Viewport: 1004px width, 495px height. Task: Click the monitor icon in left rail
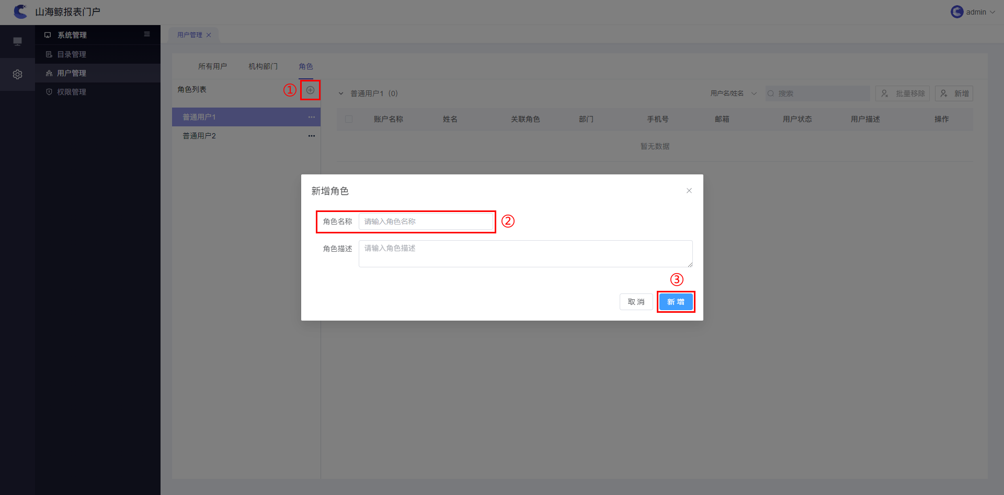pos(17,41)
